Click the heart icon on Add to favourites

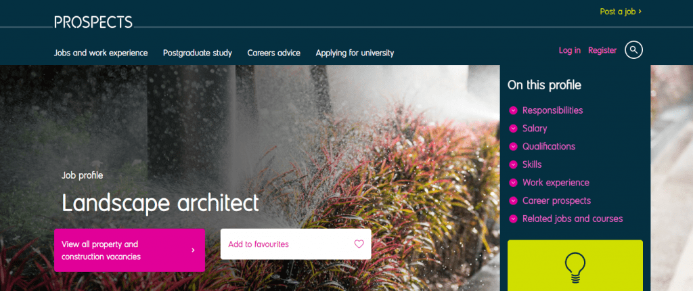point(359,244)
